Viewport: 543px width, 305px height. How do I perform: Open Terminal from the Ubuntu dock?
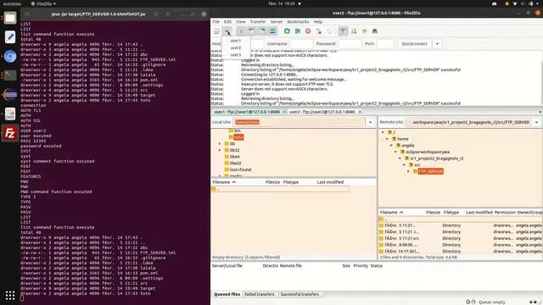(9, 75)
